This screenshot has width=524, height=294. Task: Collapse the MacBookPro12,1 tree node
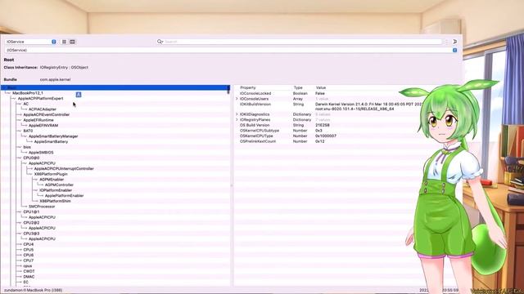(8, 93)
